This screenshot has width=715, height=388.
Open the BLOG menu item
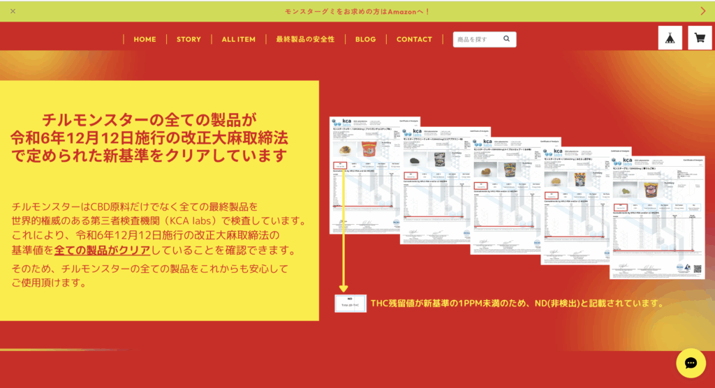365,39
